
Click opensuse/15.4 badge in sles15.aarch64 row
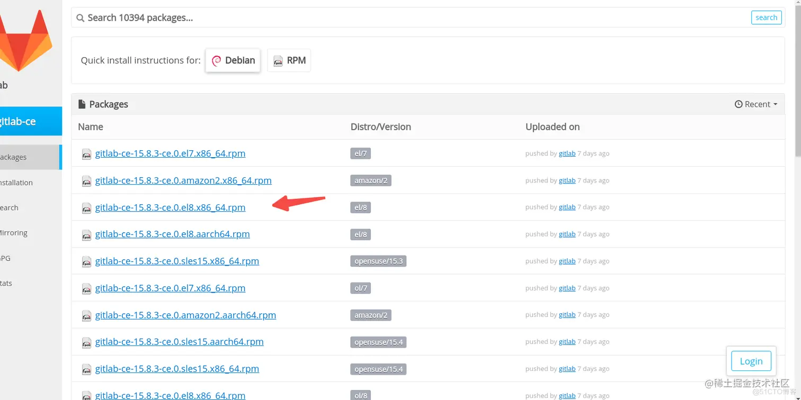pyautogui.click(x=378, y=342)
